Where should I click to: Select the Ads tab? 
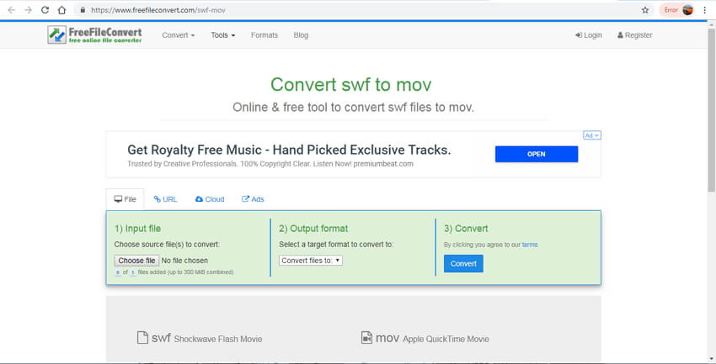pos(253,199)
